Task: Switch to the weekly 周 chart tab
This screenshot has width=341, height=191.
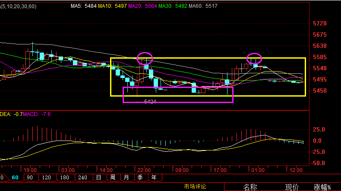Action: point(112,178)
